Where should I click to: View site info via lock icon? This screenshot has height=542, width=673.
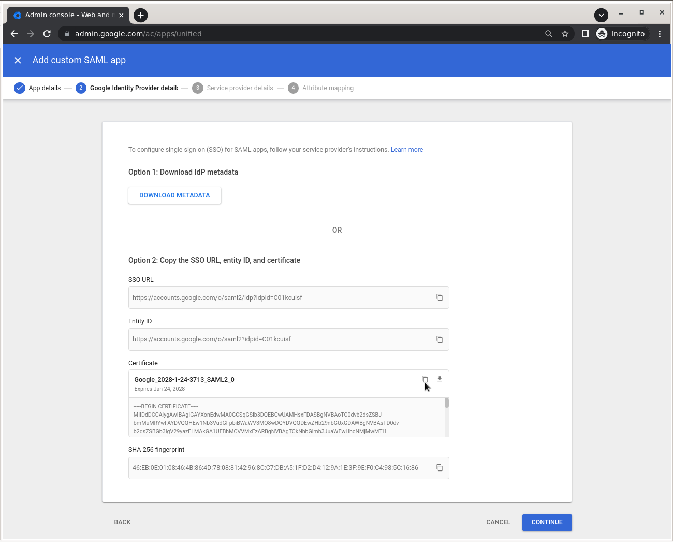[x=67, y=34]
